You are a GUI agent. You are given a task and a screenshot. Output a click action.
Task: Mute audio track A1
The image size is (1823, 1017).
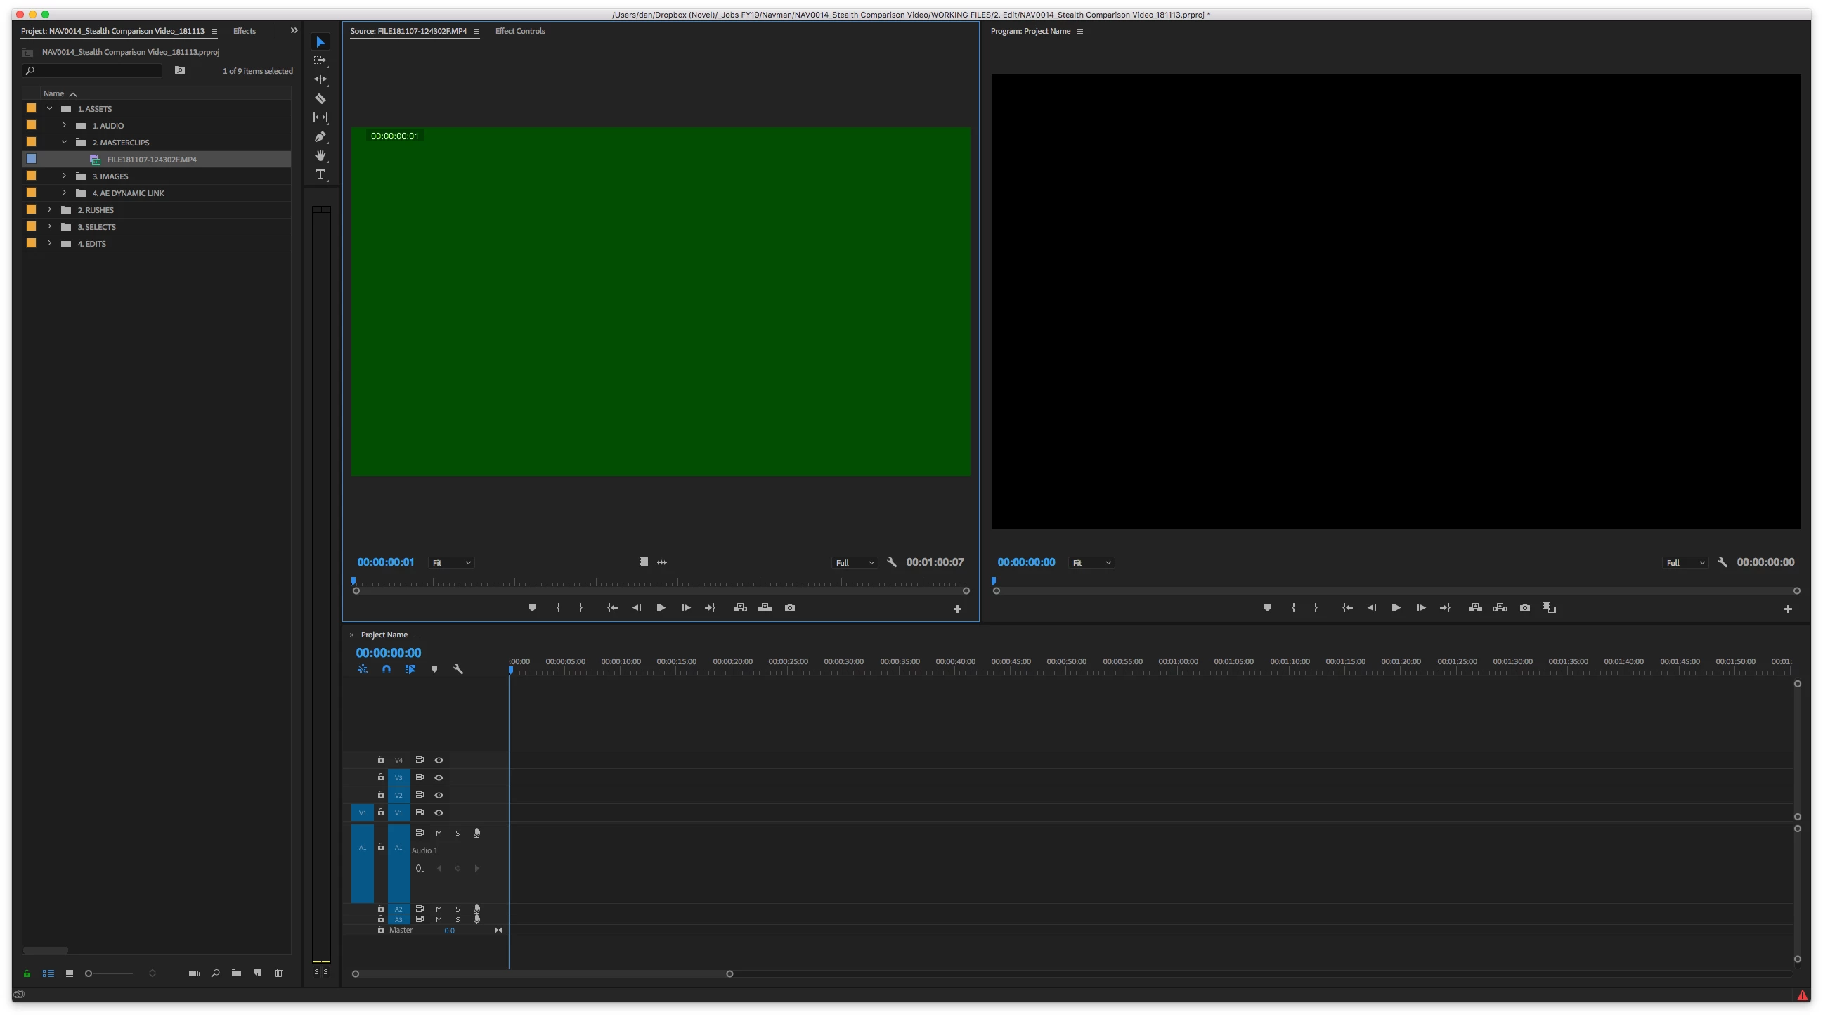click(x=439, y=833)
